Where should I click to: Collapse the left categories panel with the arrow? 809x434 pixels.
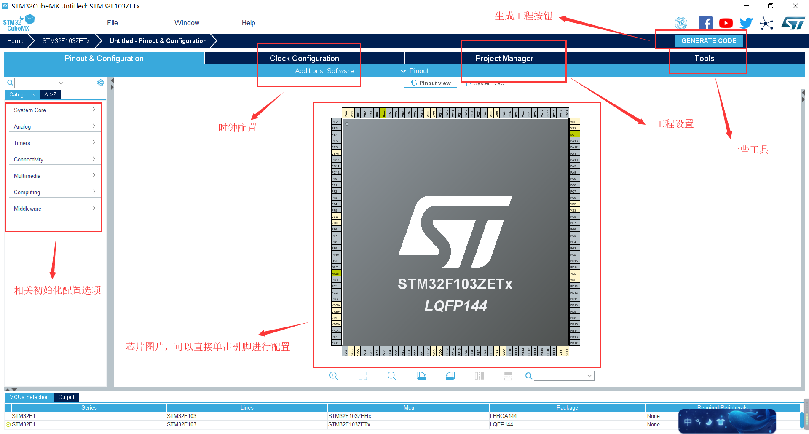112,80
